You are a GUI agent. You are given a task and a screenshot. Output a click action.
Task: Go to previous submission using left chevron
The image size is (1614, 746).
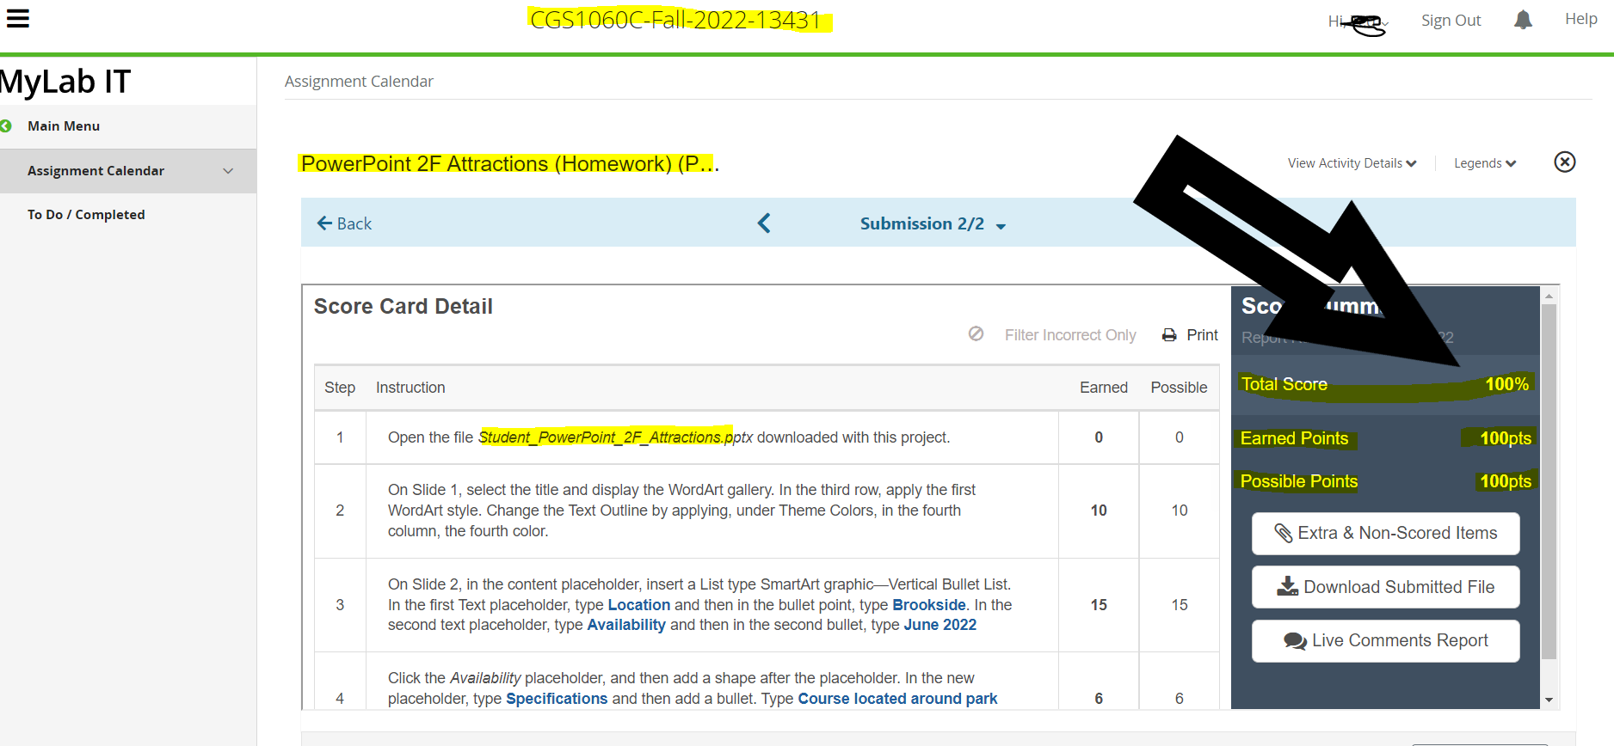(764, 223)
